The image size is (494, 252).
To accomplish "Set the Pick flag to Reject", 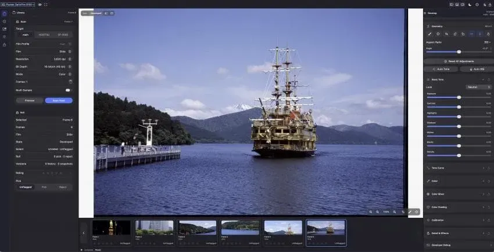I will point(63,187).
